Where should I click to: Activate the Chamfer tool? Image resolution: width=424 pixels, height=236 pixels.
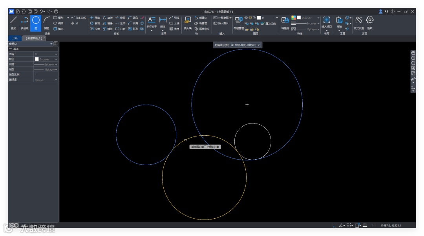tap(133, 23)
